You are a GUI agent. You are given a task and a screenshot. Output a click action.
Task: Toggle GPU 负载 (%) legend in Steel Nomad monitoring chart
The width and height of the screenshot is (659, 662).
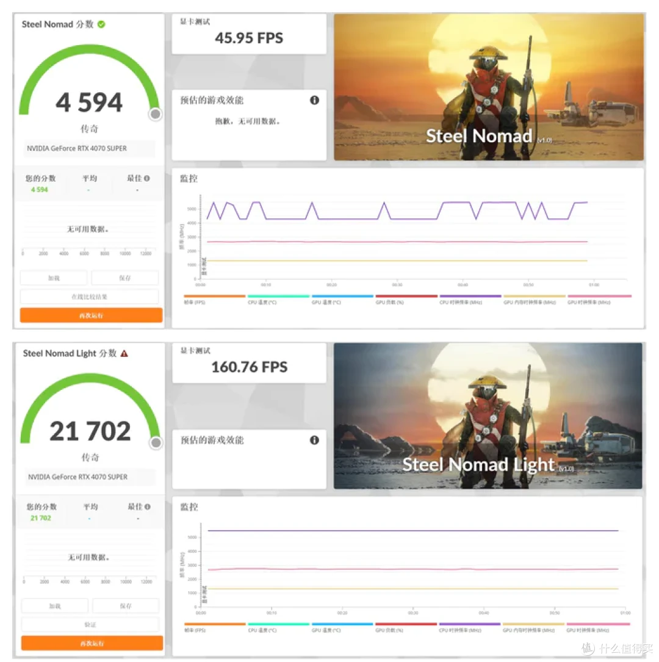coord(406,300)
